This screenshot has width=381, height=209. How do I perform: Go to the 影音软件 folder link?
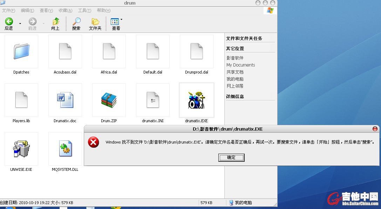coord(235,58)
